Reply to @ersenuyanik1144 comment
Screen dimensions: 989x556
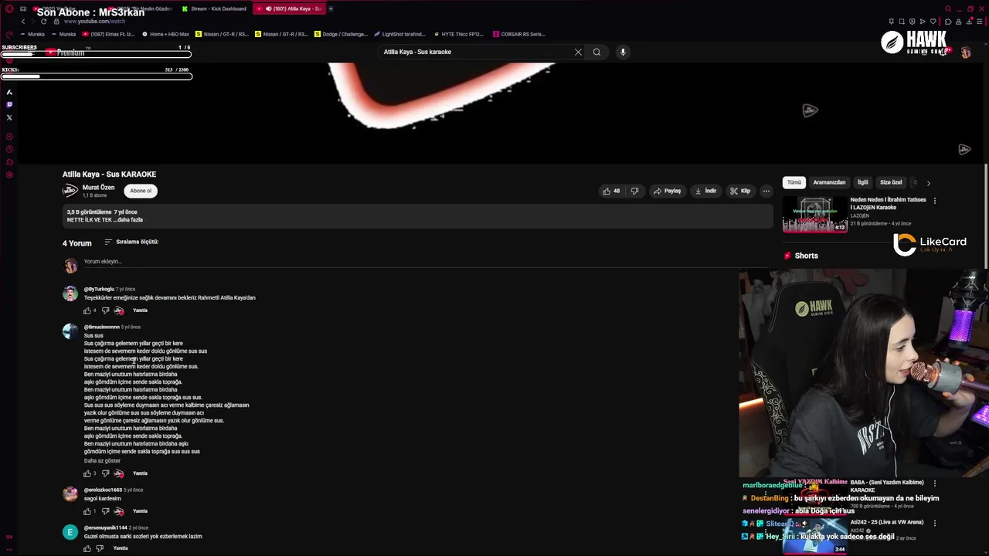pyautogui.click(x=121, y=548)
